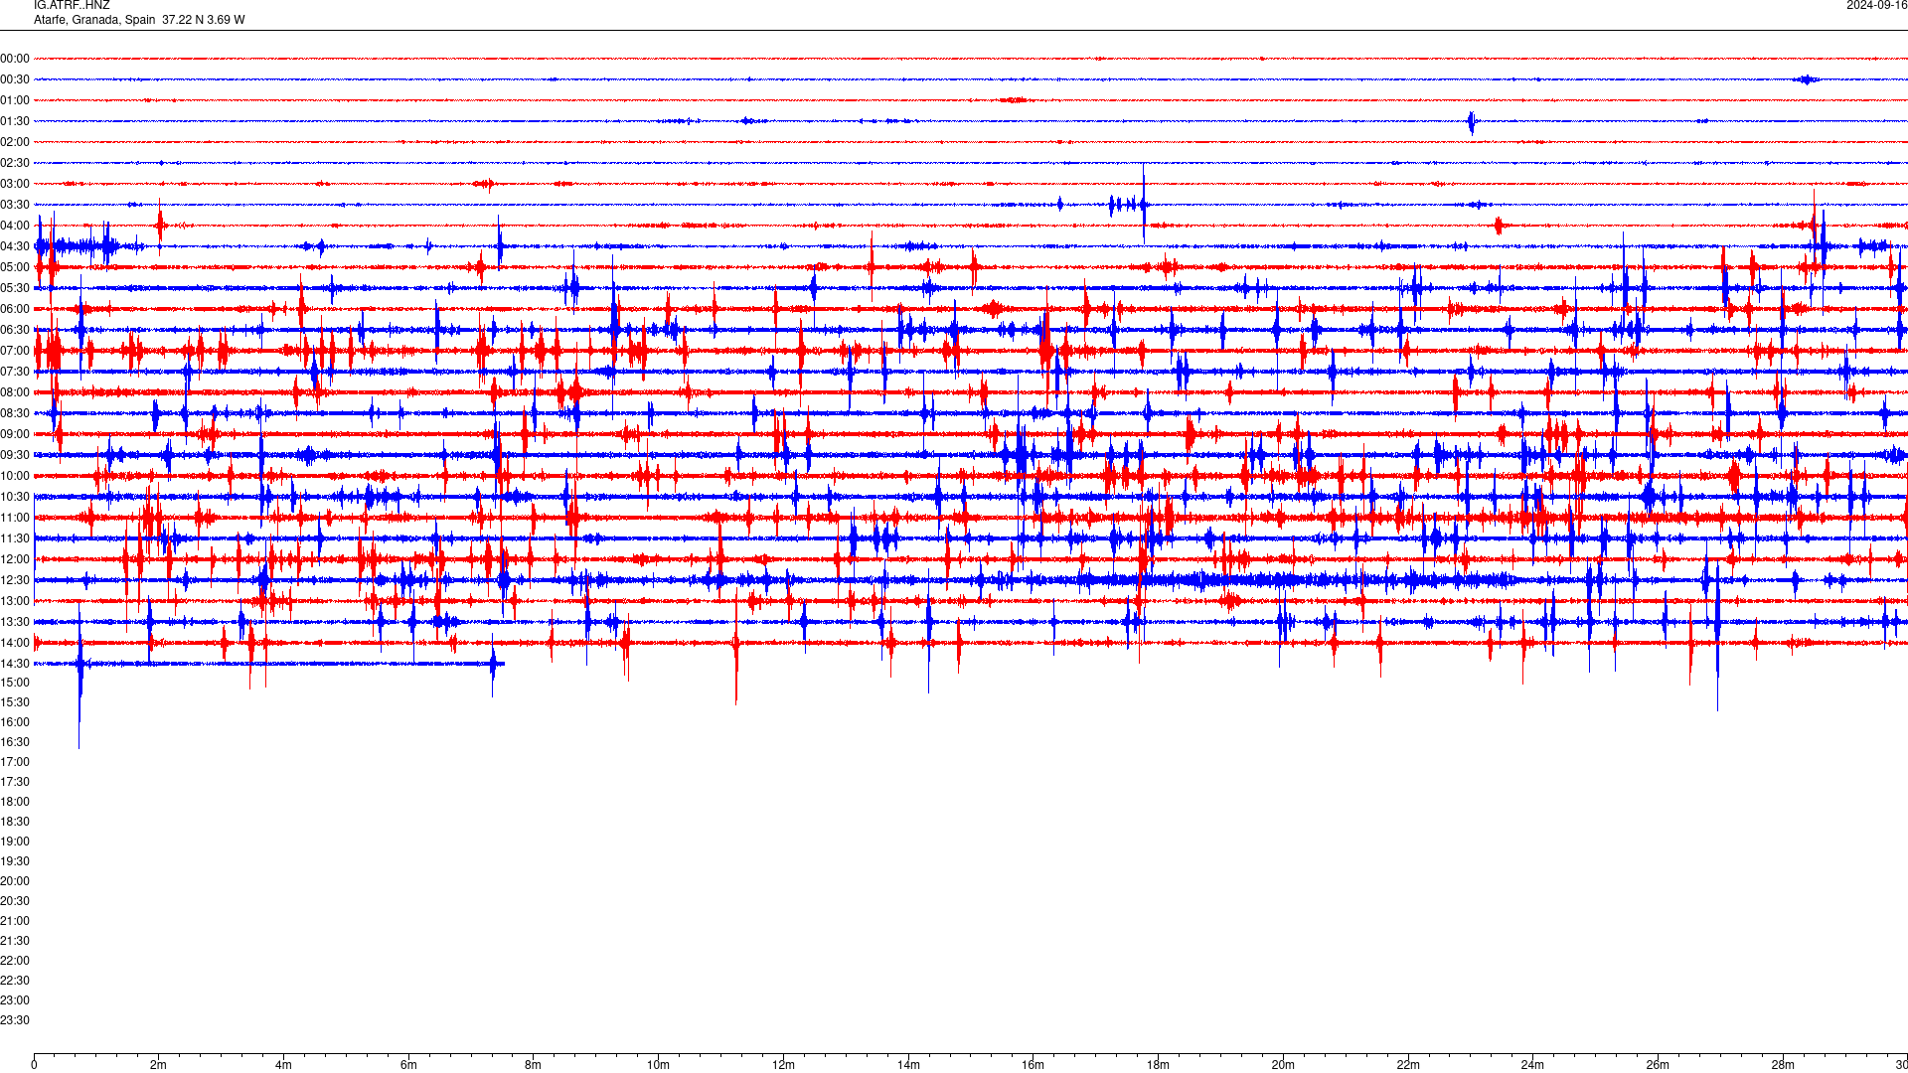Click the 28m tick on the time axis
The image size is (1908, 1073).
click(x=1783, y=1065)
